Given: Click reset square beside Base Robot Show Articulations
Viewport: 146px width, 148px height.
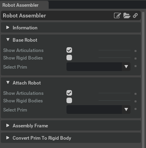Looking at the screenshot, I should 135,51.
